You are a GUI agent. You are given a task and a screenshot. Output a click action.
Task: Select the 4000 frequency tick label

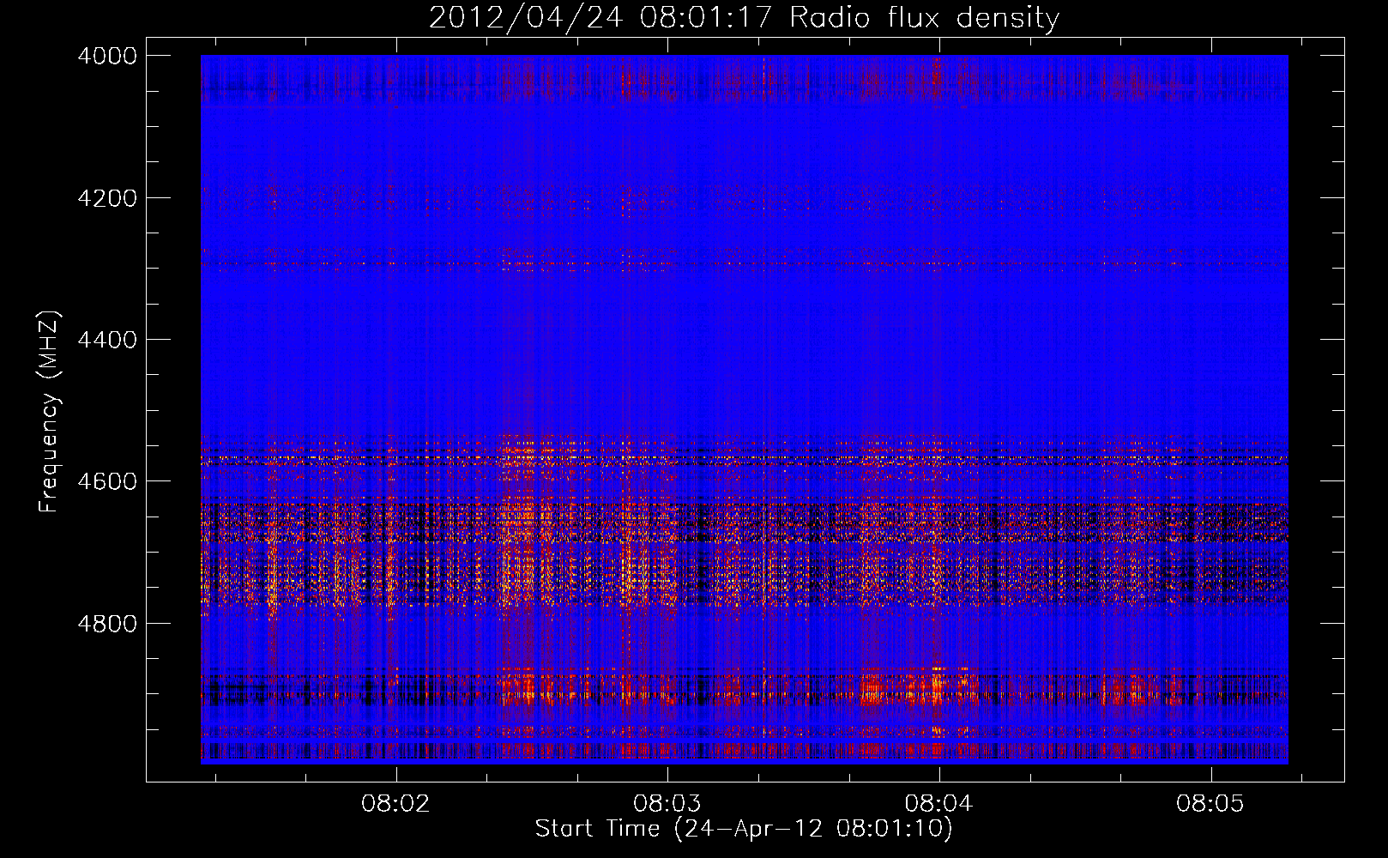(x=107, y=56)
